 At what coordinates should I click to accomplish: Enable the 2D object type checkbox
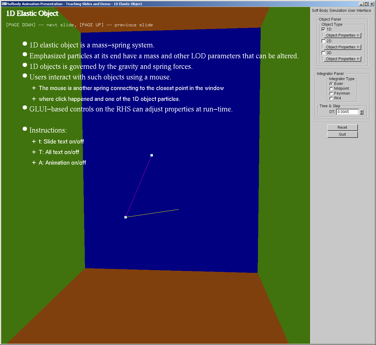coord(323,41)
